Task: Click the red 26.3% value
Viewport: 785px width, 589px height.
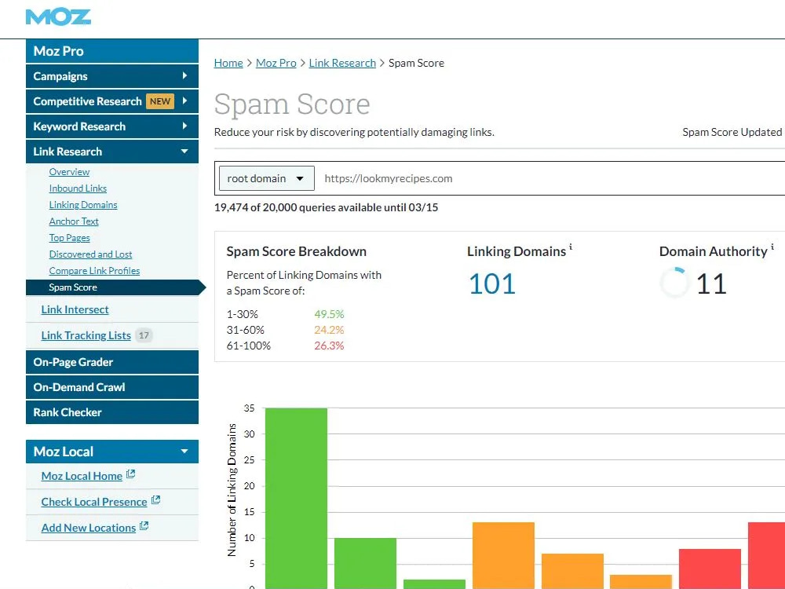Action: click(x=329, y=346)
